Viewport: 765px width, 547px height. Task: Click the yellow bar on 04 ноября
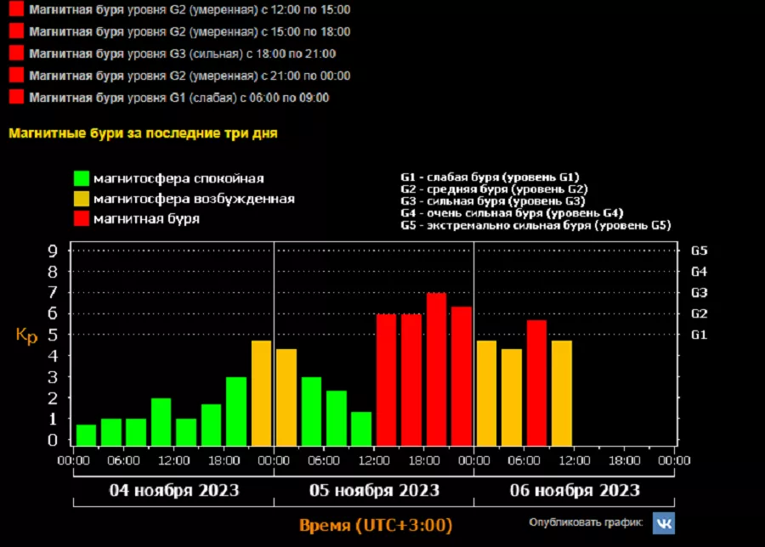coord(261,392)
